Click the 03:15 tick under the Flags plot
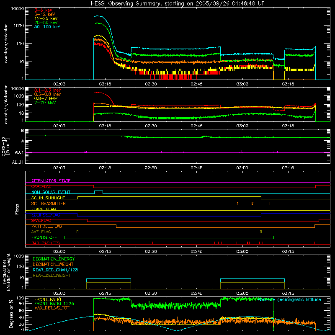335x335 pixels. pos(288,252)
